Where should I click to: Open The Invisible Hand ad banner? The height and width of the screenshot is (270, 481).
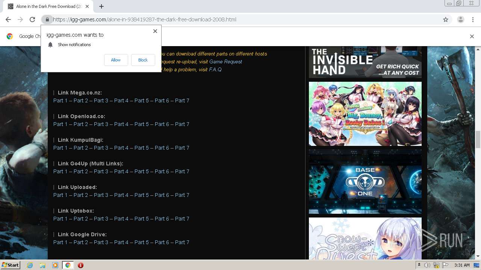[365, 62]
